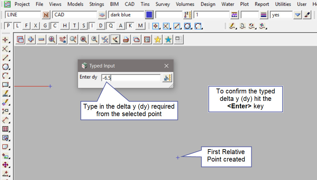Screen dimensions: 317x180
Task: Click the yellow star favorites icon
Action: 158,40
